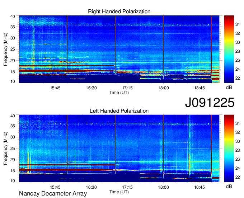
Task: Click '34' on the lower color scale
Action: [x=238, y=124]
